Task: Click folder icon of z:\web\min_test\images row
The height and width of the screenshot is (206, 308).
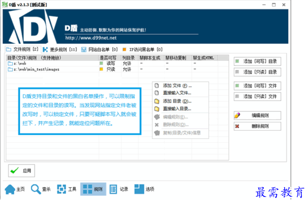Action: point(10,70)
